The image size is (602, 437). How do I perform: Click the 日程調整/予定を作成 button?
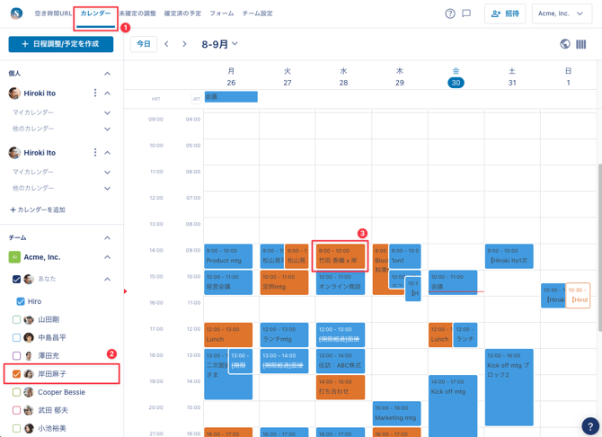point(61,44)
